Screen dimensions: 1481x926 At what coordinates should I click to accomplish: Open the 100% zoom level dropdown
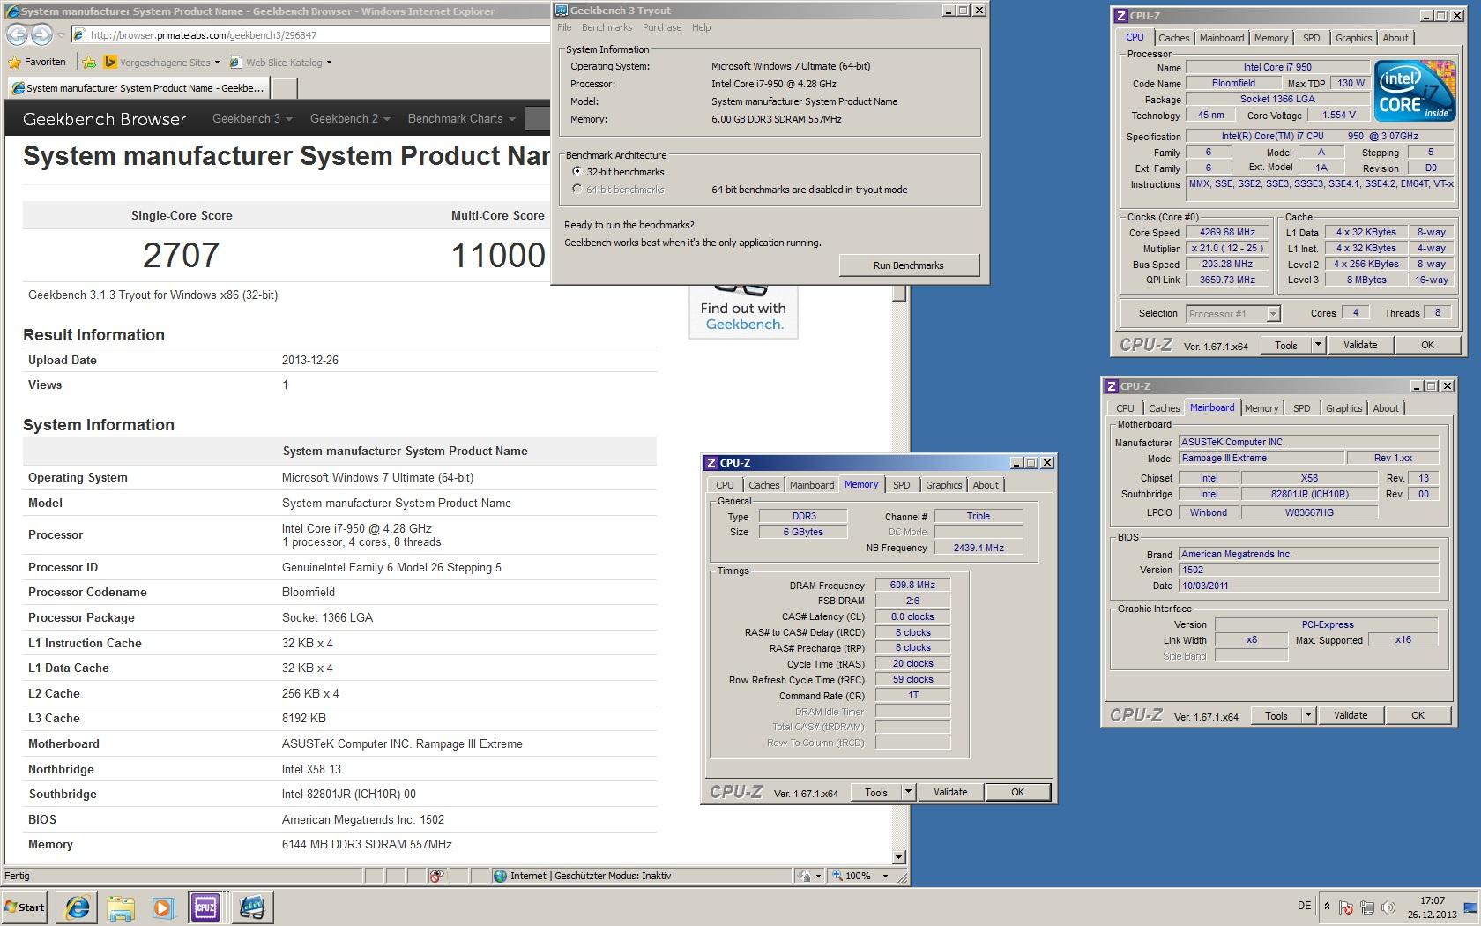886,876
